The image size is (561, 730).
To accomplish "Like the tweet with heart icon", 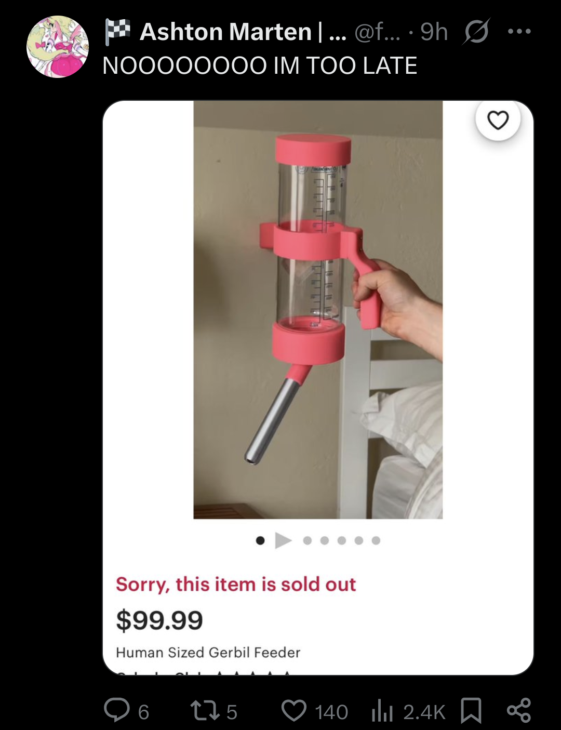I will 294,711.
